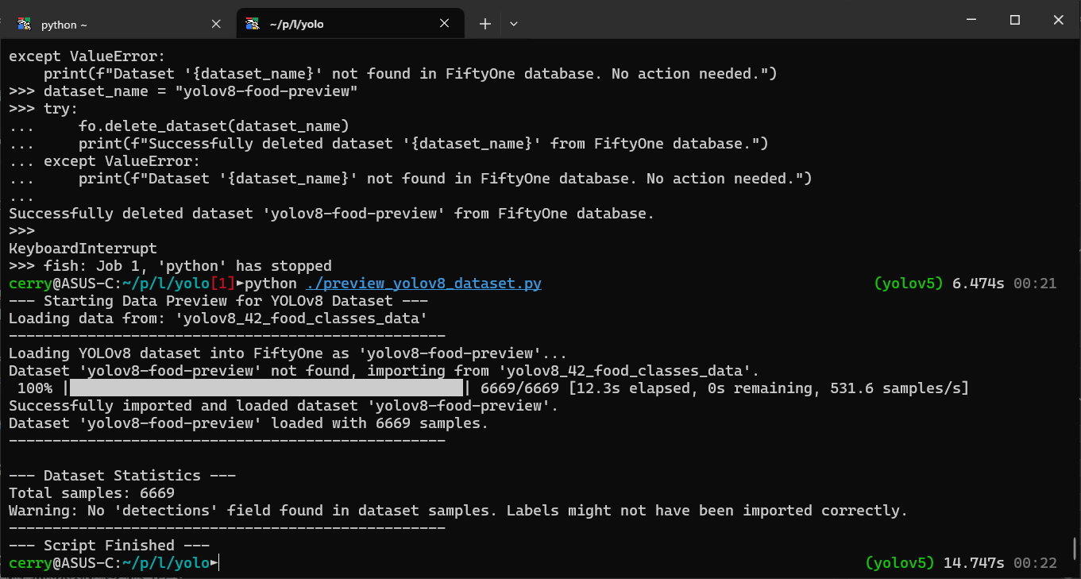This screenshot has height=579, width=1081.
Task: Maximize the terminal window
Action: [1014, 21]
